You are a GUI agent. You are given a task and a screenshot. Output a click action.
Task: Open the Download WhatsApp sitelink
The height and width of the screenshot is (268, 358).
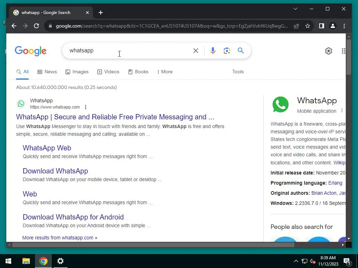coord(55,171)
